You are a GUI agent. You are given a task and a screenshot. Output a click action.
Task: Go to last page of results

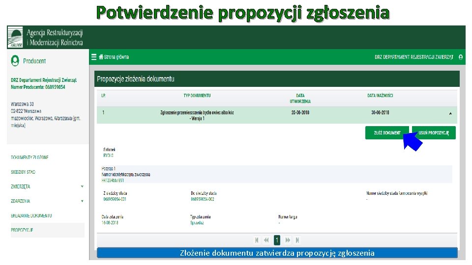[x=297, y=240]
